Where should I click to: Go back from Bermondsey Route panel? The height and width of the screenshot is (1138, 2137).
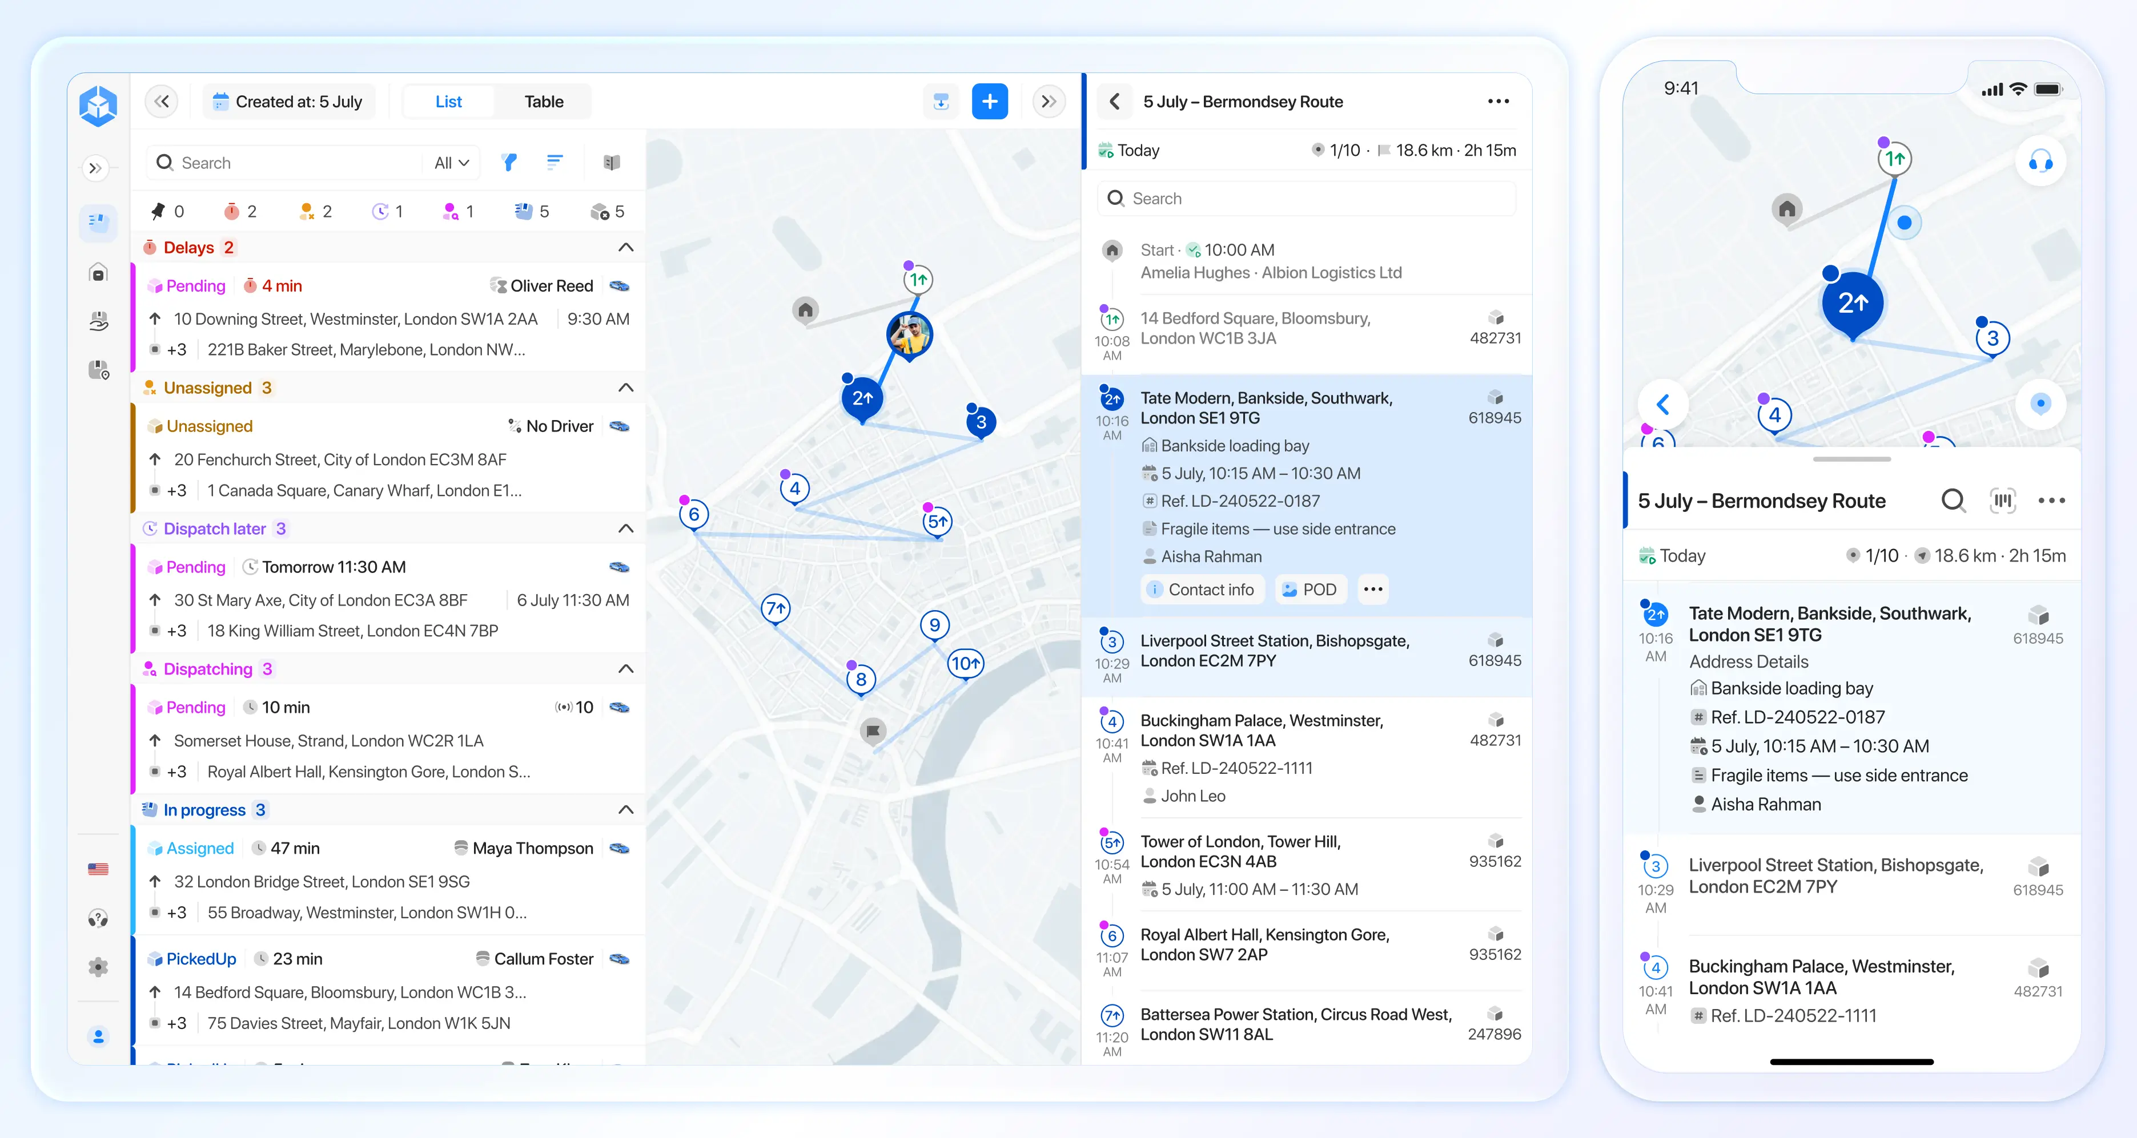1114,101
